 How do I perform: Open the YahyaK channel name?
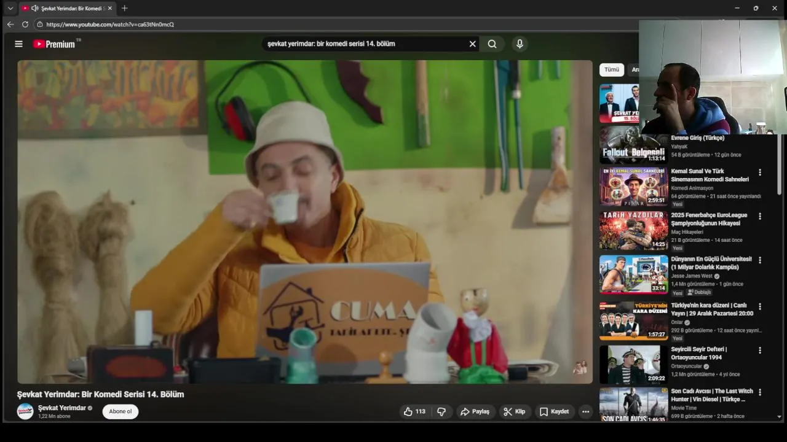click(x=679, y=147)
